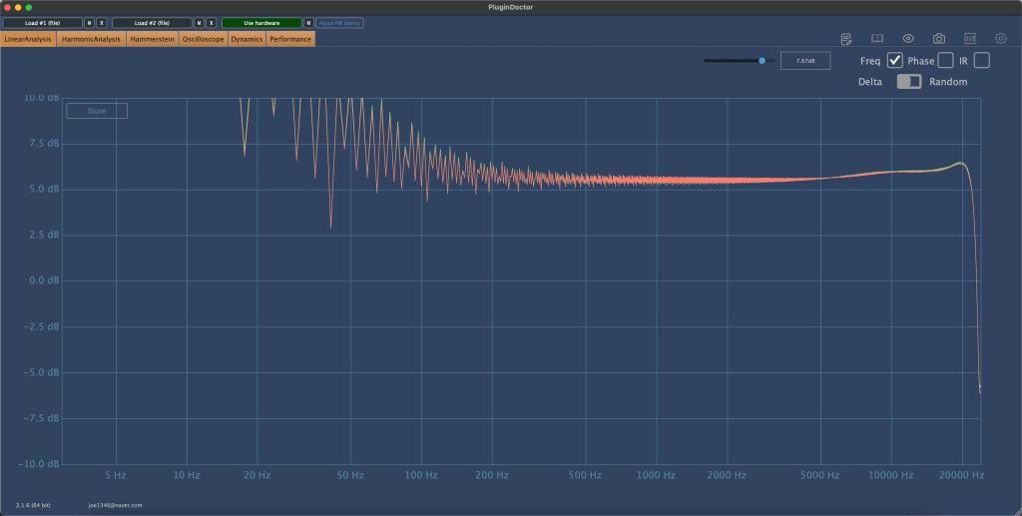Click M button next to Load #1

tap(89, 22)
